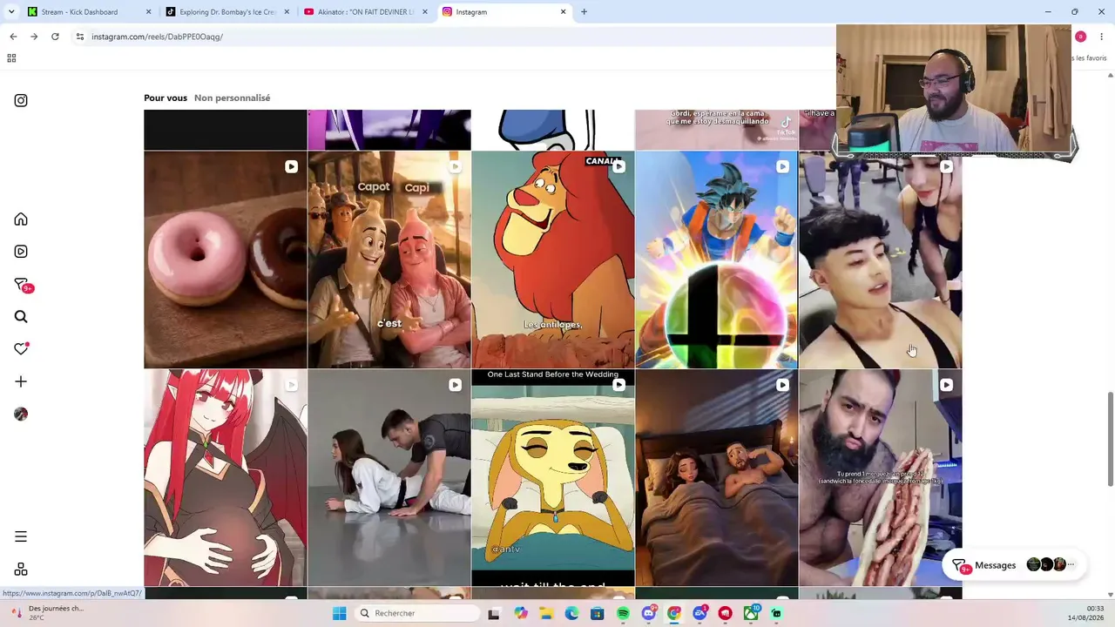Open the red-haired anime girl post
Viewport: 1115px width, 627px height.
tap(225, 478)
